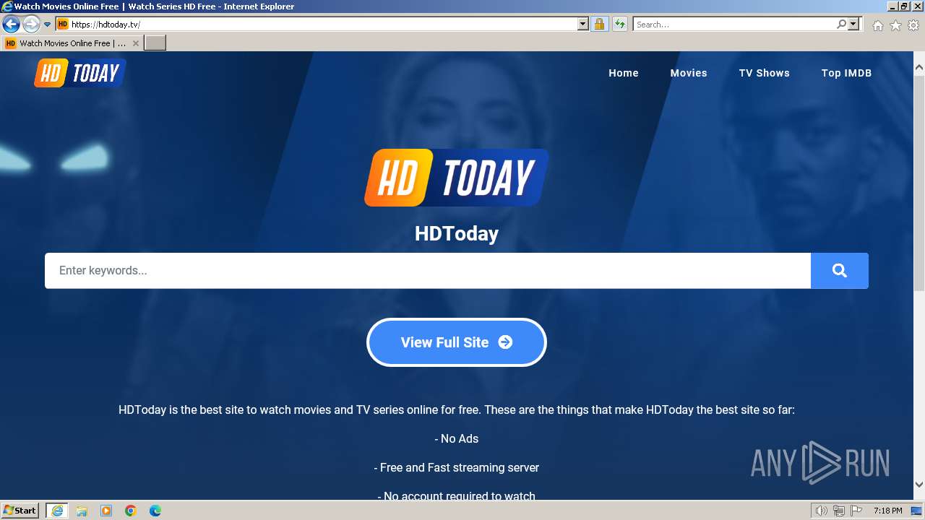Click the blue search magnifier button
The width and height of the screenshot is (925, 520).
coord(840,271)
